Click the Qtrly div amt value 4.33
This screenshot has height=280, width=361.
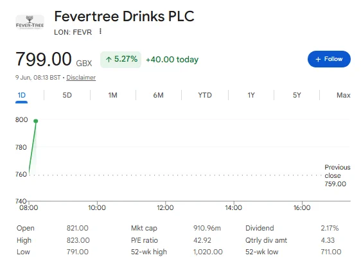point(328,240)
